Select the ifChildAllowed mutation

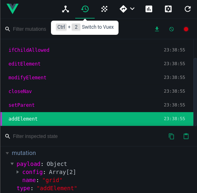pos(97,50)
